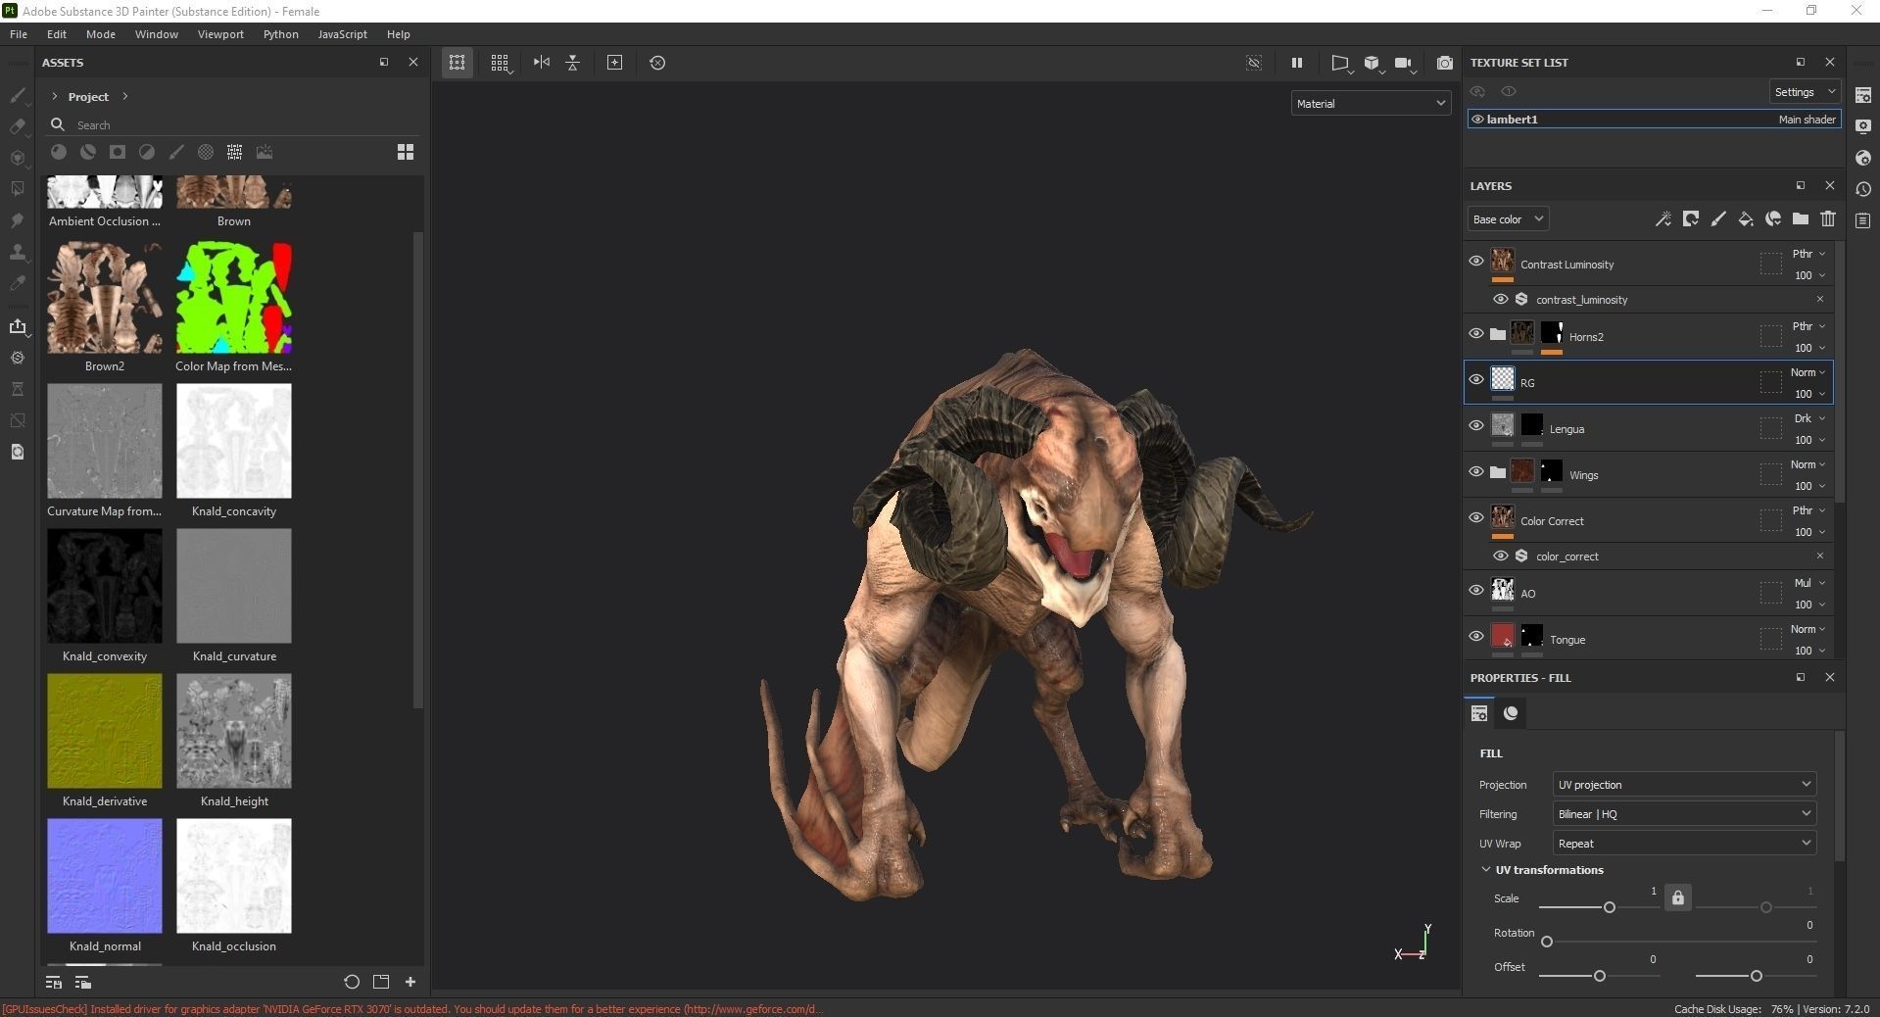Screen dimensions: 1880x1017
Task: Switch to the material tab in Properties
Action: click(1511, 713)
